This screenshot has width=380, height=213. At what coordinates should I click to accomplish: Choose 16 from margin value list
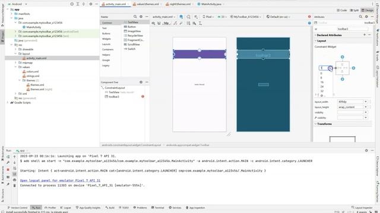322,82
